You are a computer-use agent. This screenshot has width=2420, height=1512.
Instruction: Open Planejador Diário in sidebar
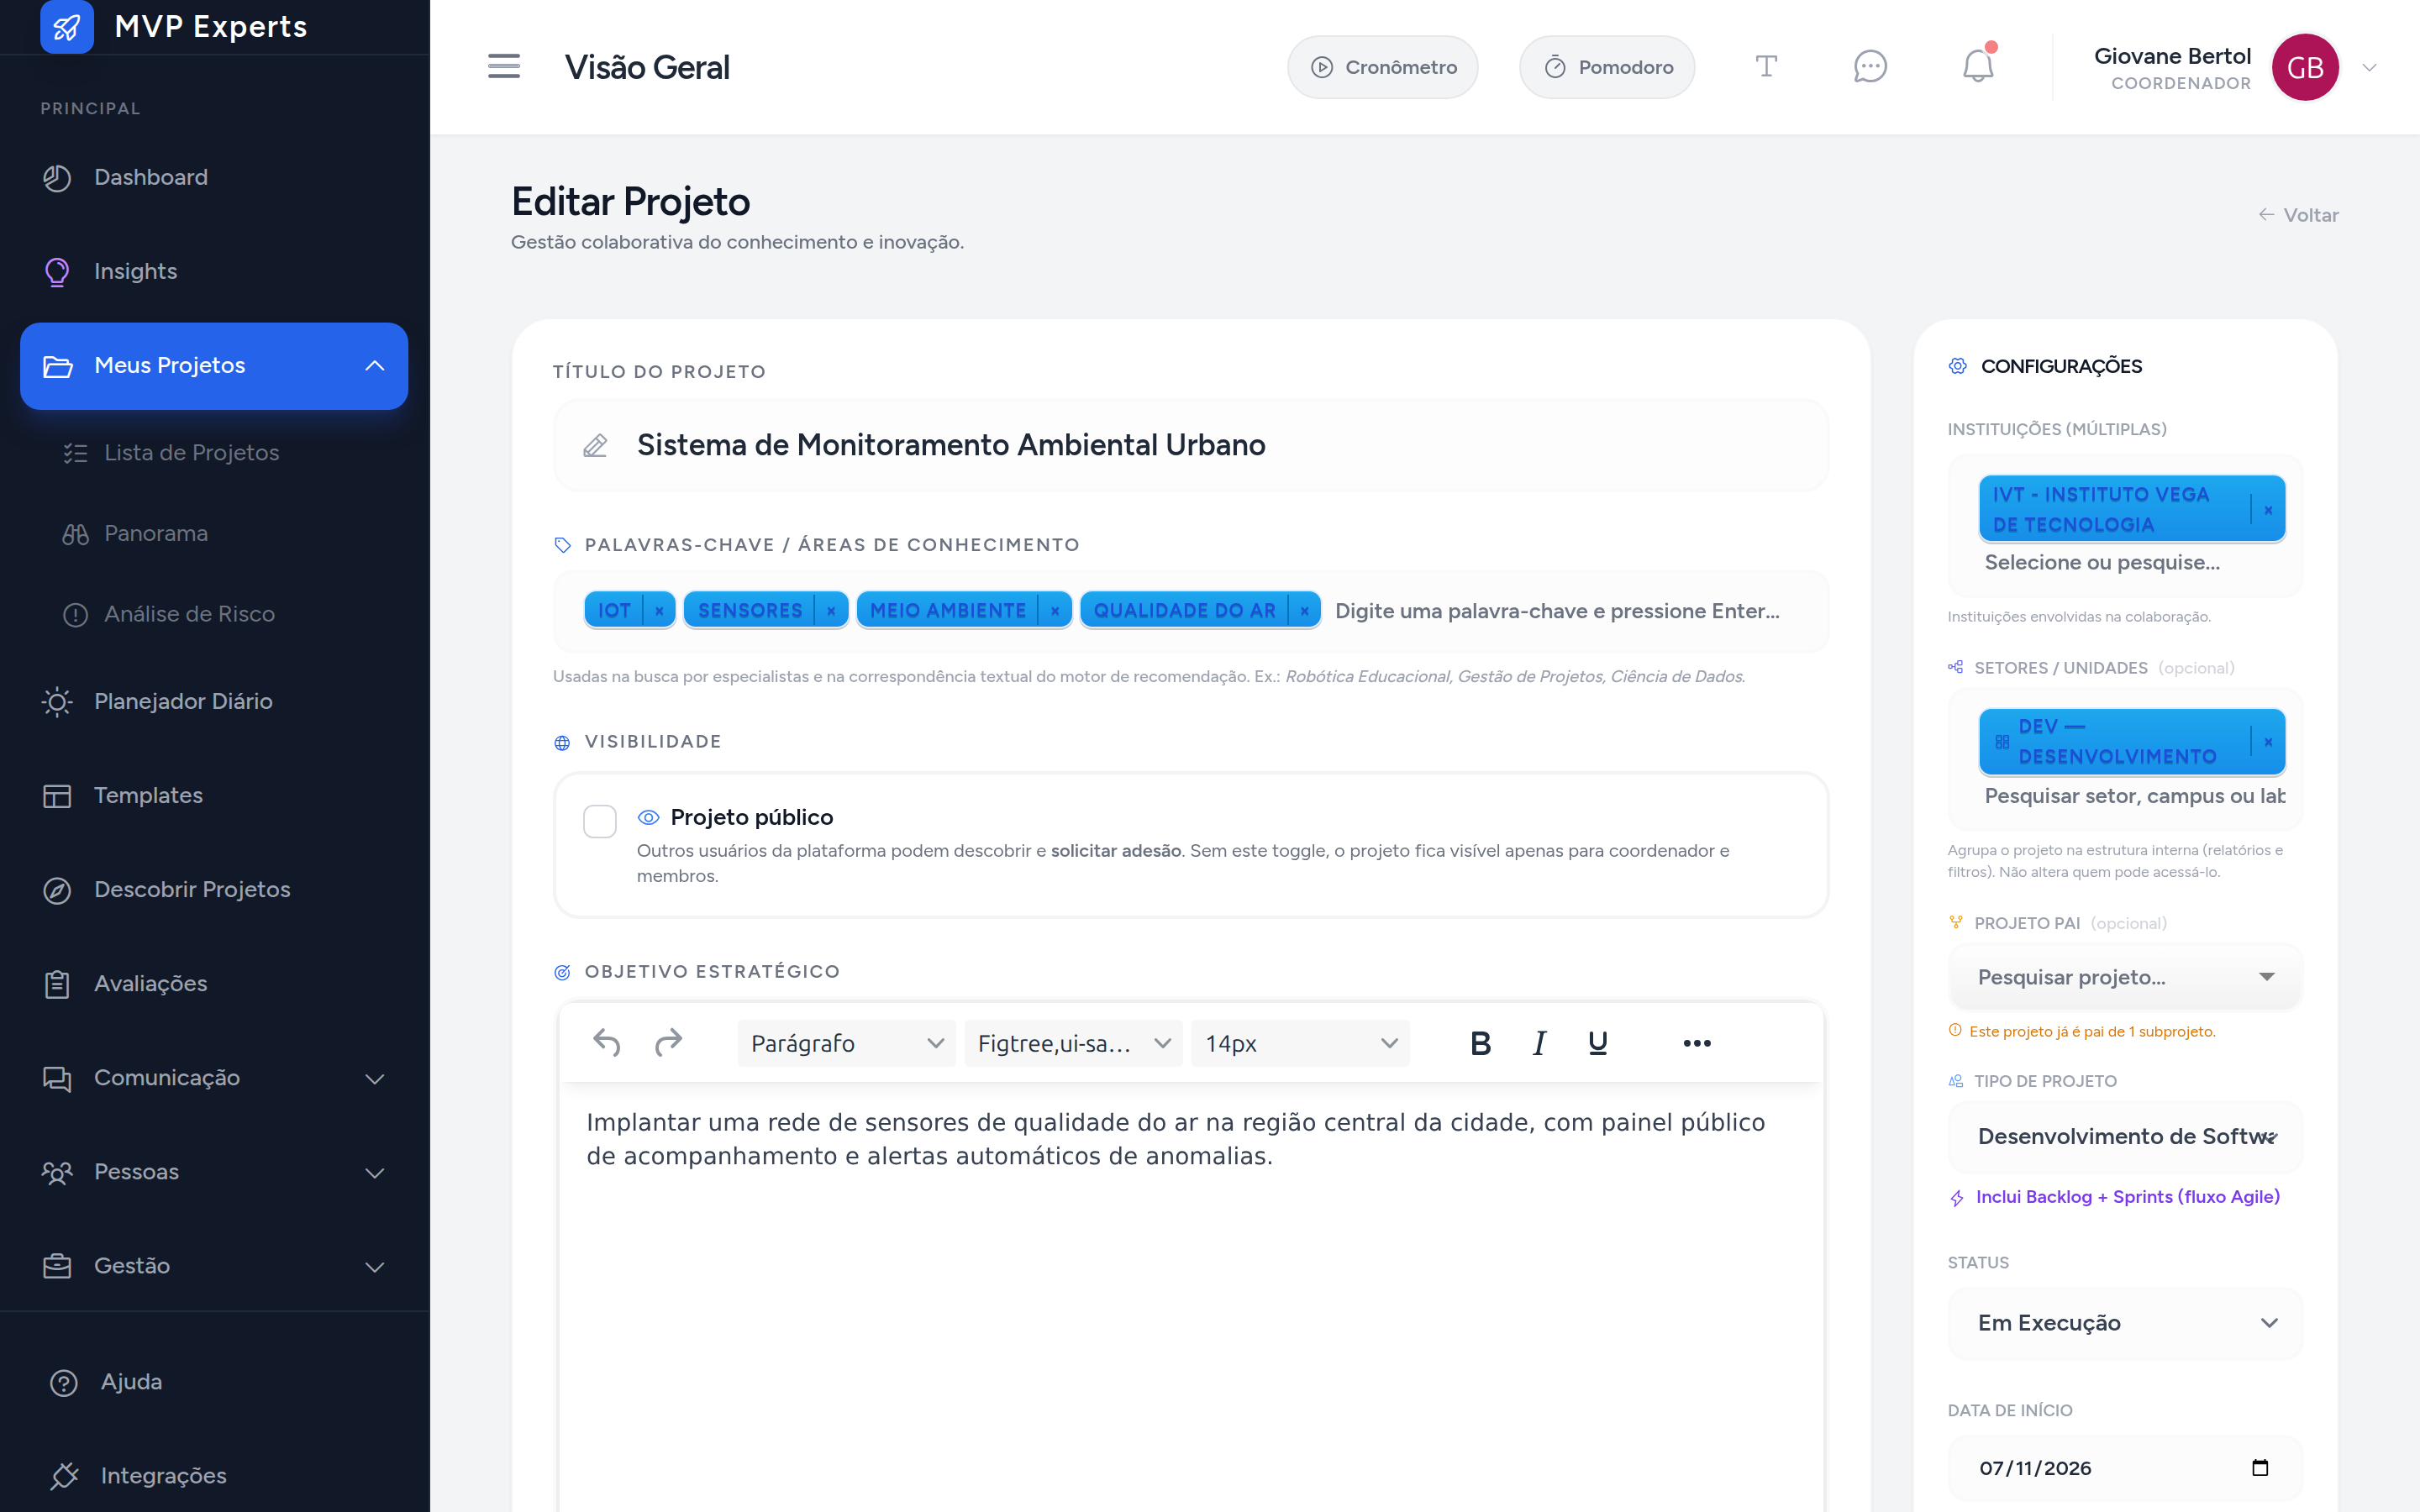point(215,701)
